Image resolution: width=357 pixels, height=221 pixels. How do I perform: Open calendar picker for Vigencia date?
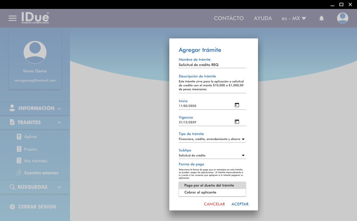click(x=237, y=122)
